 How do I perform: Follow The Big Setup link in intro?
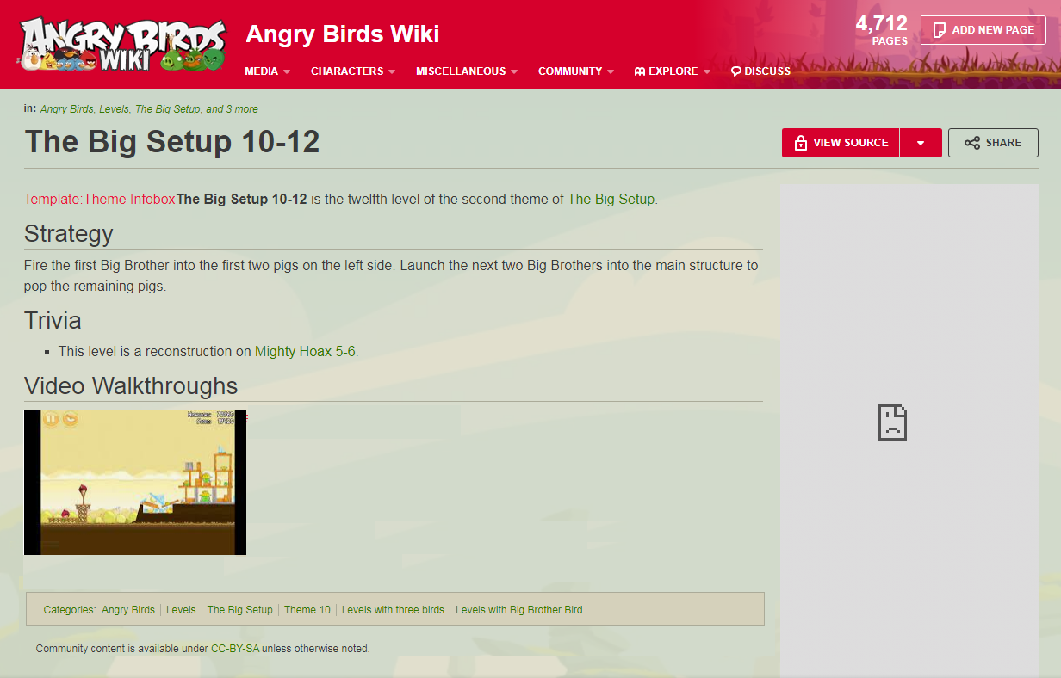(611, 199)
